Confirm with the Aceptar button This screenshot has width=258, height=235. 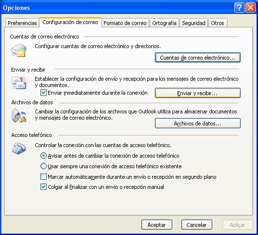(156, 225)
